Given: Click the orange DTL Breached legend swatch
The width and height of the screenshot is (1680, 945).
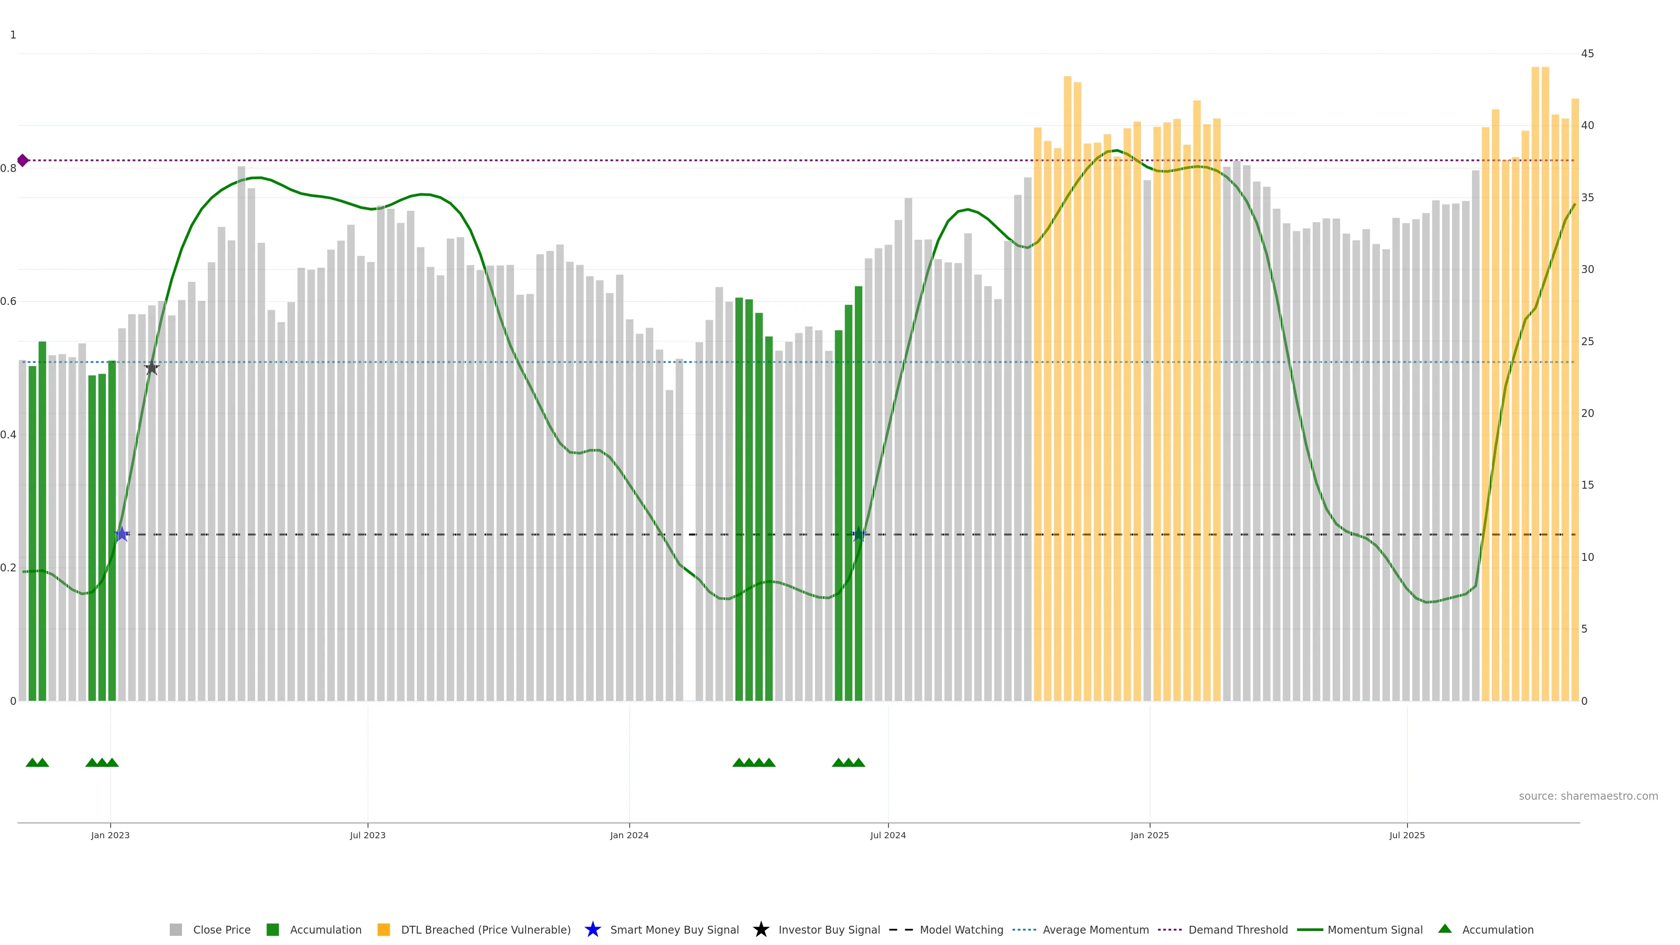Looking at the screenshot, I should coord(384,929).
